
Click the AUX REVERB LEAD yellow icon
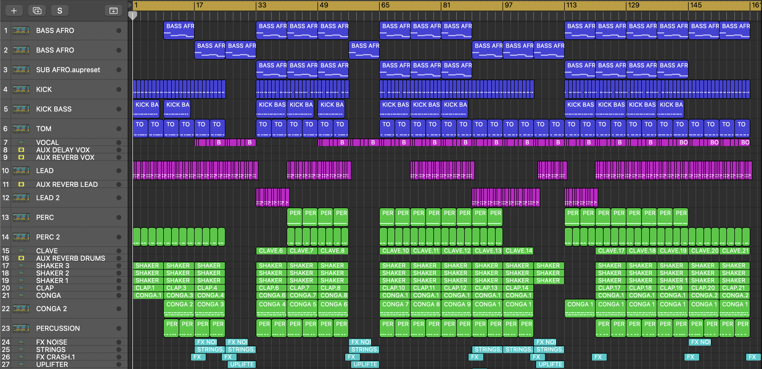pyautogui.click(x=21, y=184)
